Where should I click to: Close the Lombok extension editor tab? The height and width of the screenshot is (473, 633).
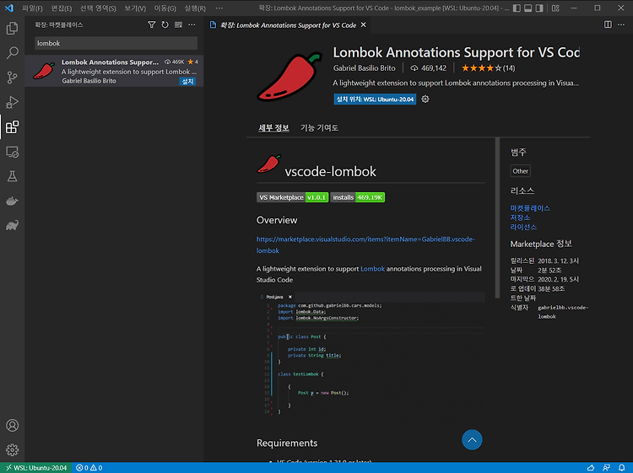click(x=363, y=25)
